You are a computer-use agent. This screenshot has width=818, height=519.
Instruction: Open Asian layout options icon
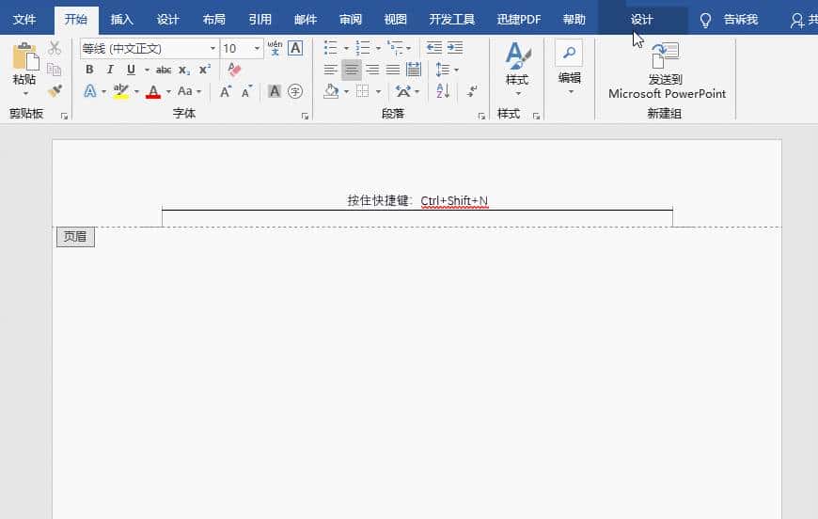[x=407, y=91]
